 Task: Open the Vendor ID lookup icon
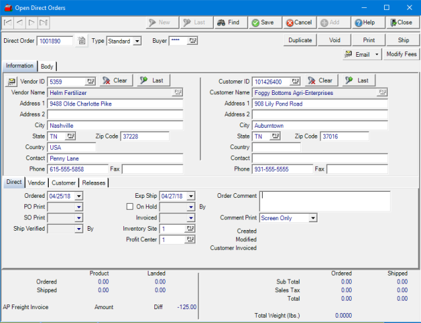tap(90, 81)
